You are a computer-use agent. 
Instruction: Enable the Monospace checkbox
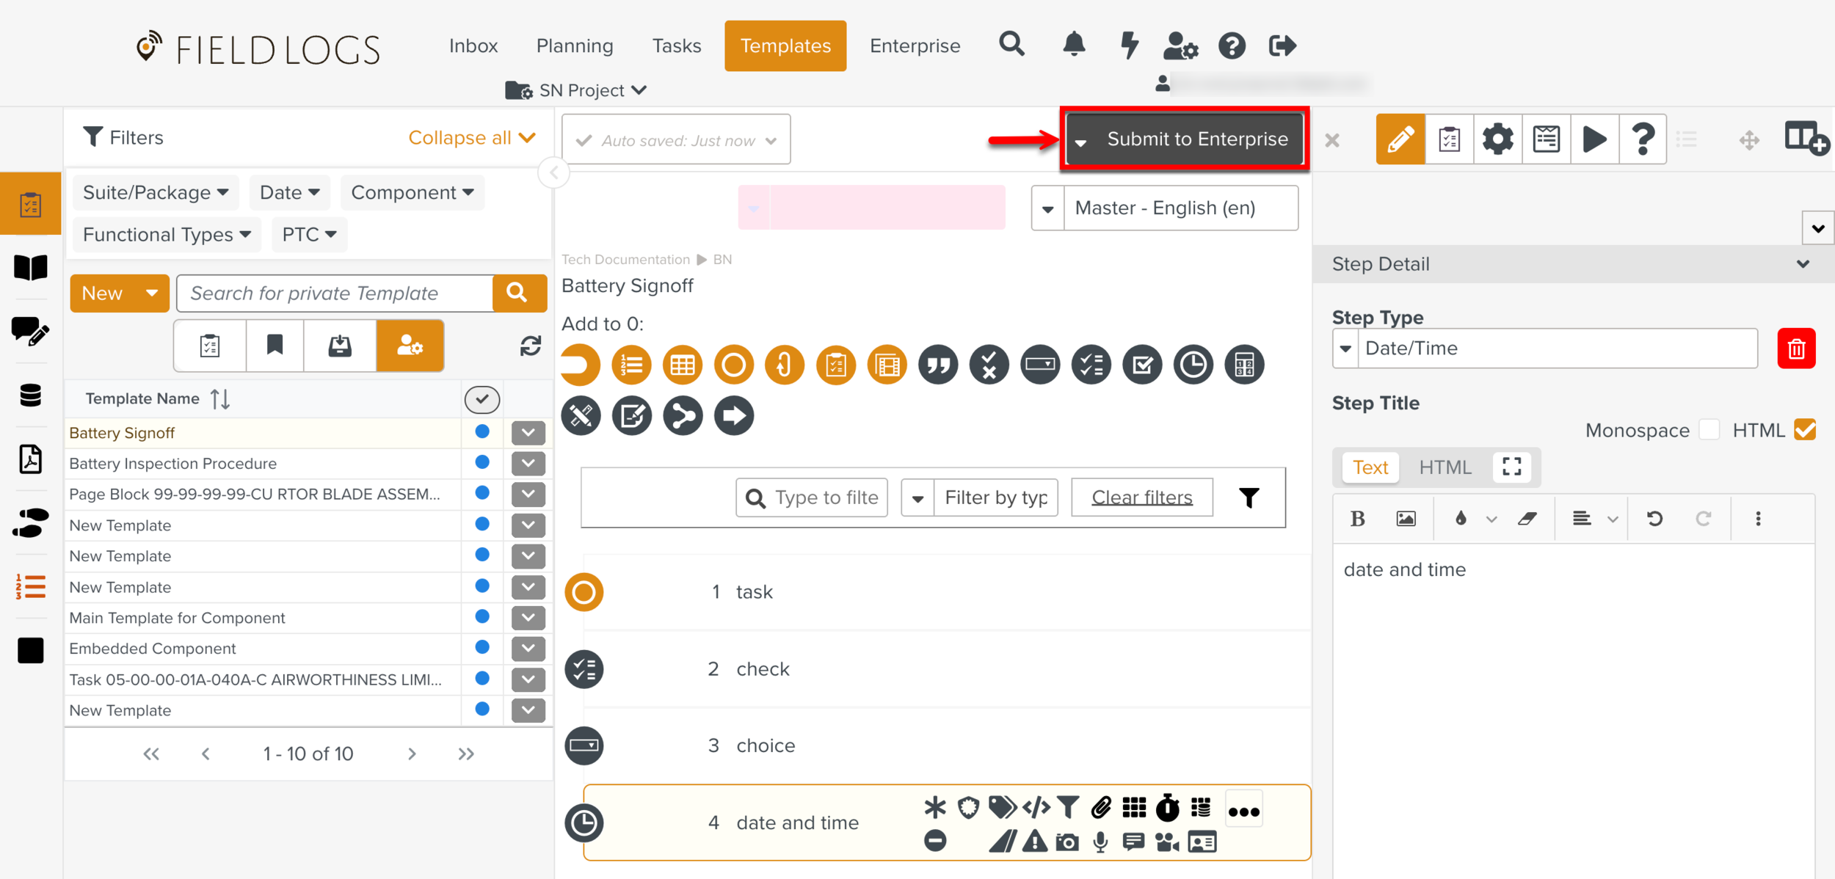click(x=1709, y=430)
